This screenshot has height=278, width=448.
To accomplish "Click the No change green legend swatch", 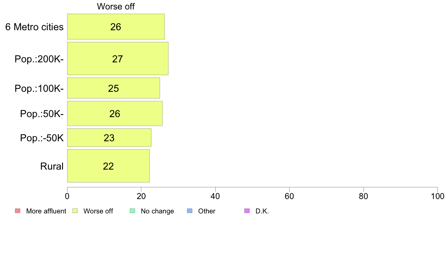I will (x=132, y=211).
